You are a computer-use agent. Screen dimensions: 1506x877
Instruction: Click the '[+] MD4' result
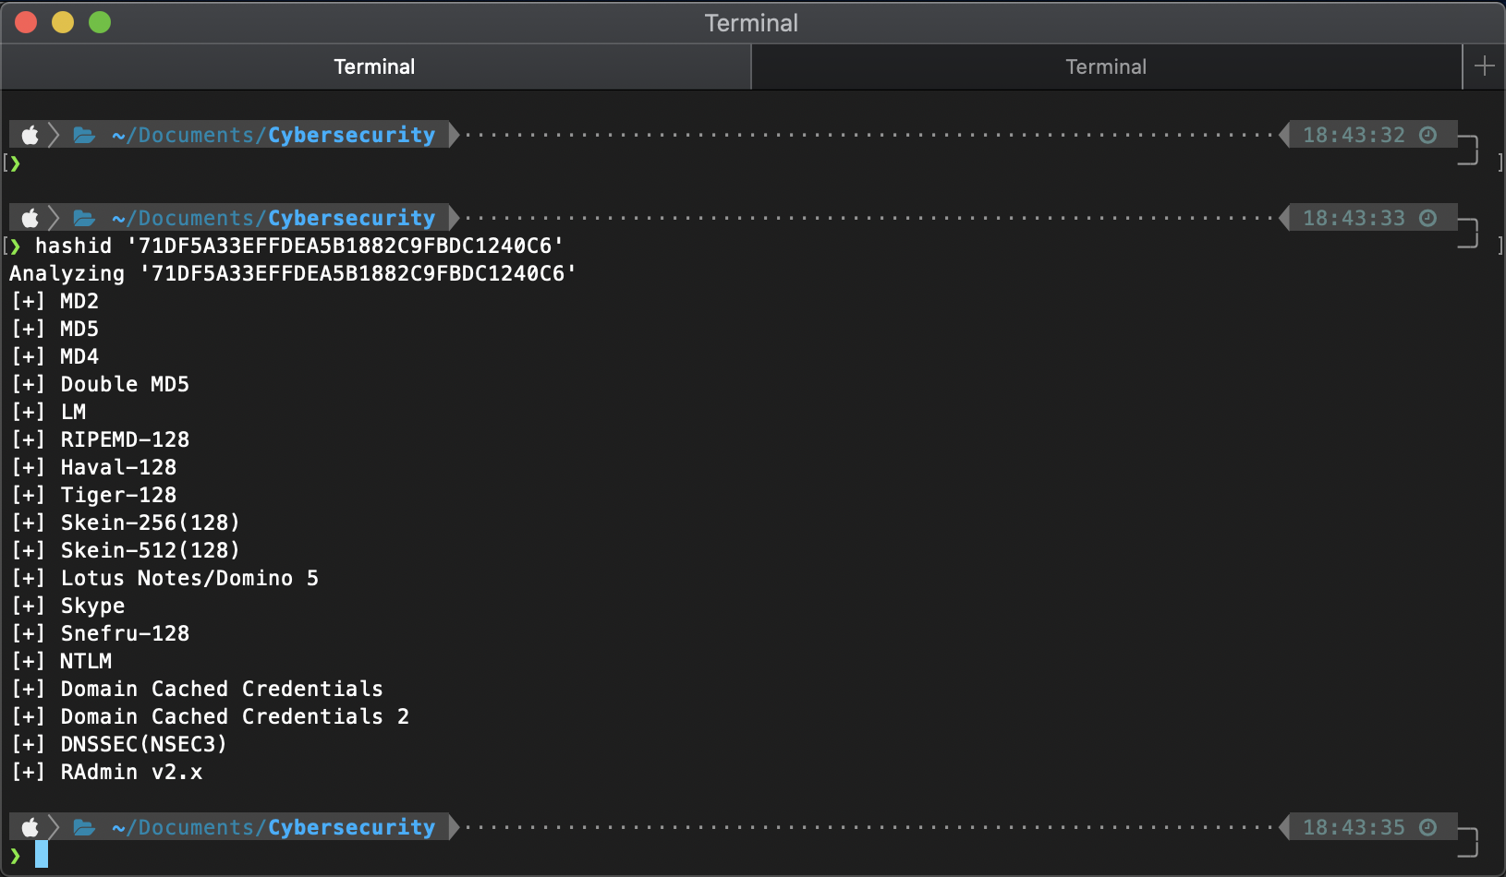click(55, 356)
